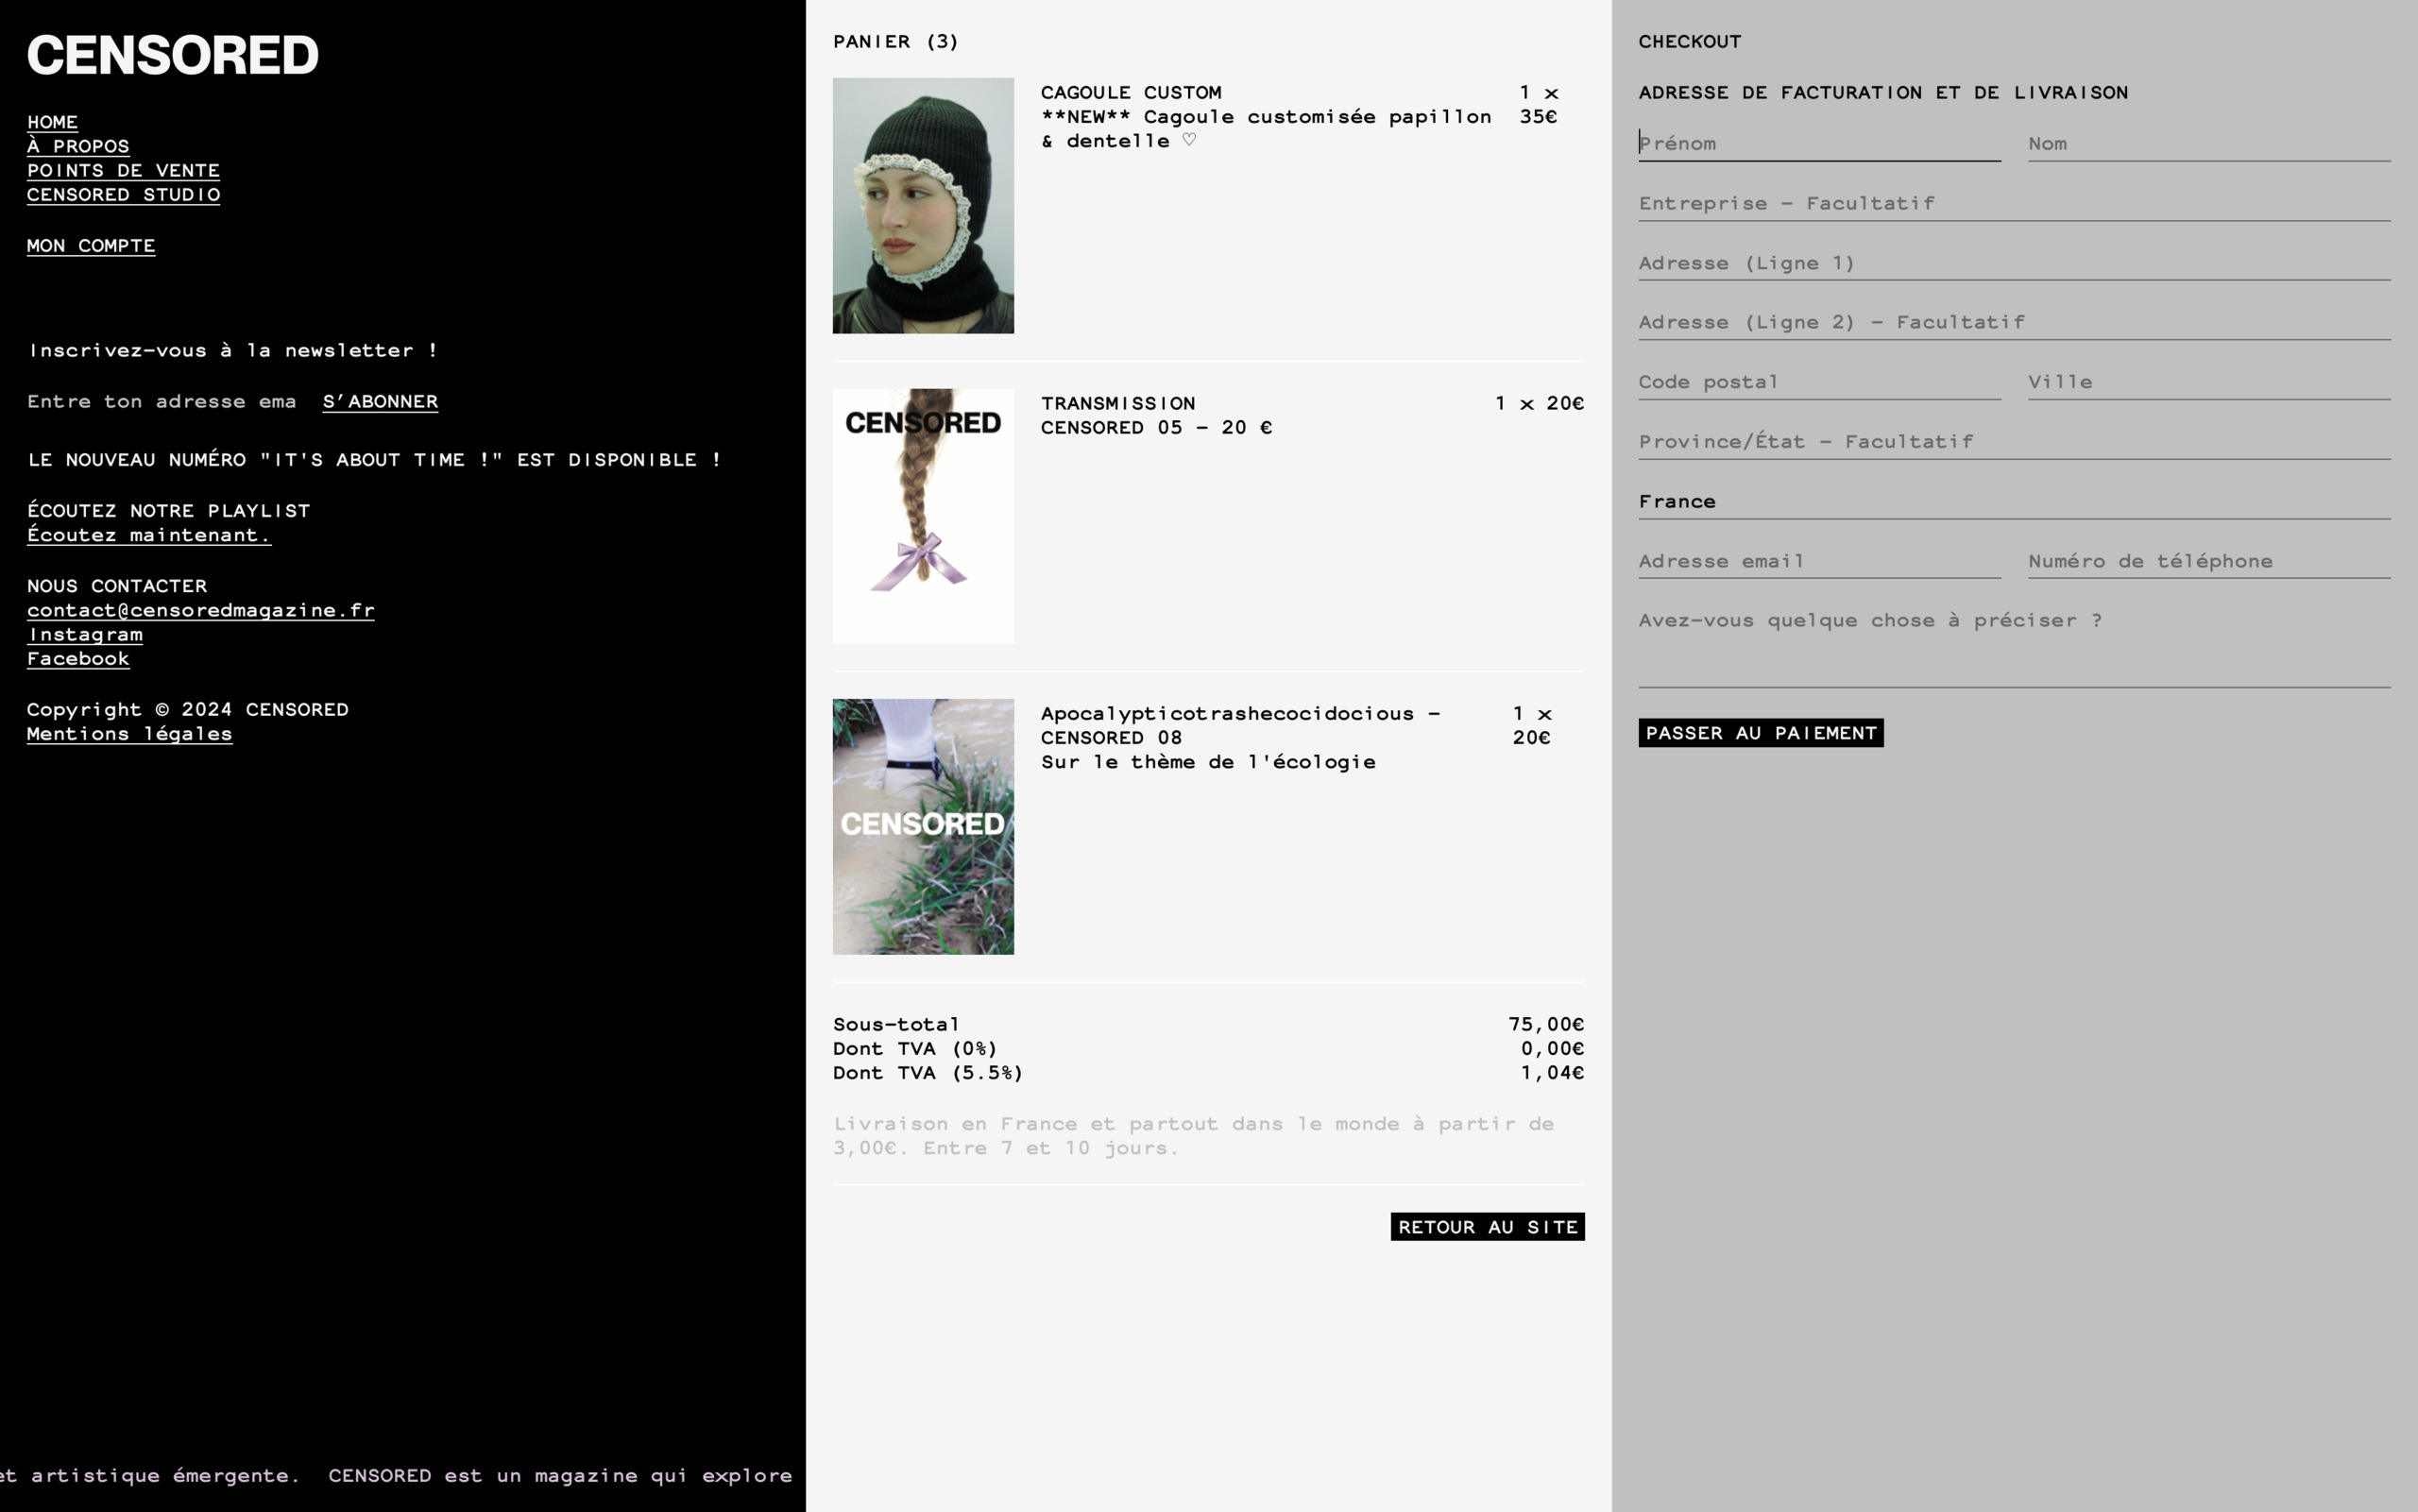This screenshot has height=1512, width=2418.
Task: Open MON COMPTE link
Action: tap(91, 246)
